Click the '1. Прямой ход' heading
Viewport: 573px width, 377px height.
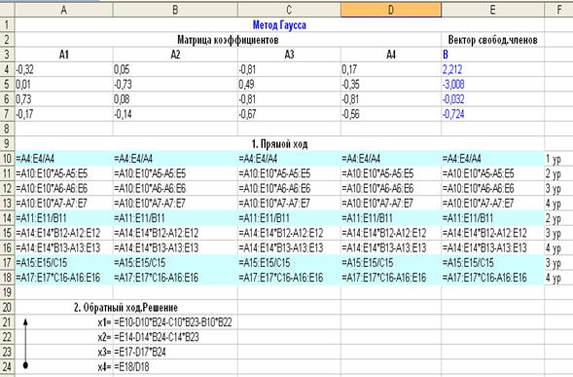click(x=279, y=143)
